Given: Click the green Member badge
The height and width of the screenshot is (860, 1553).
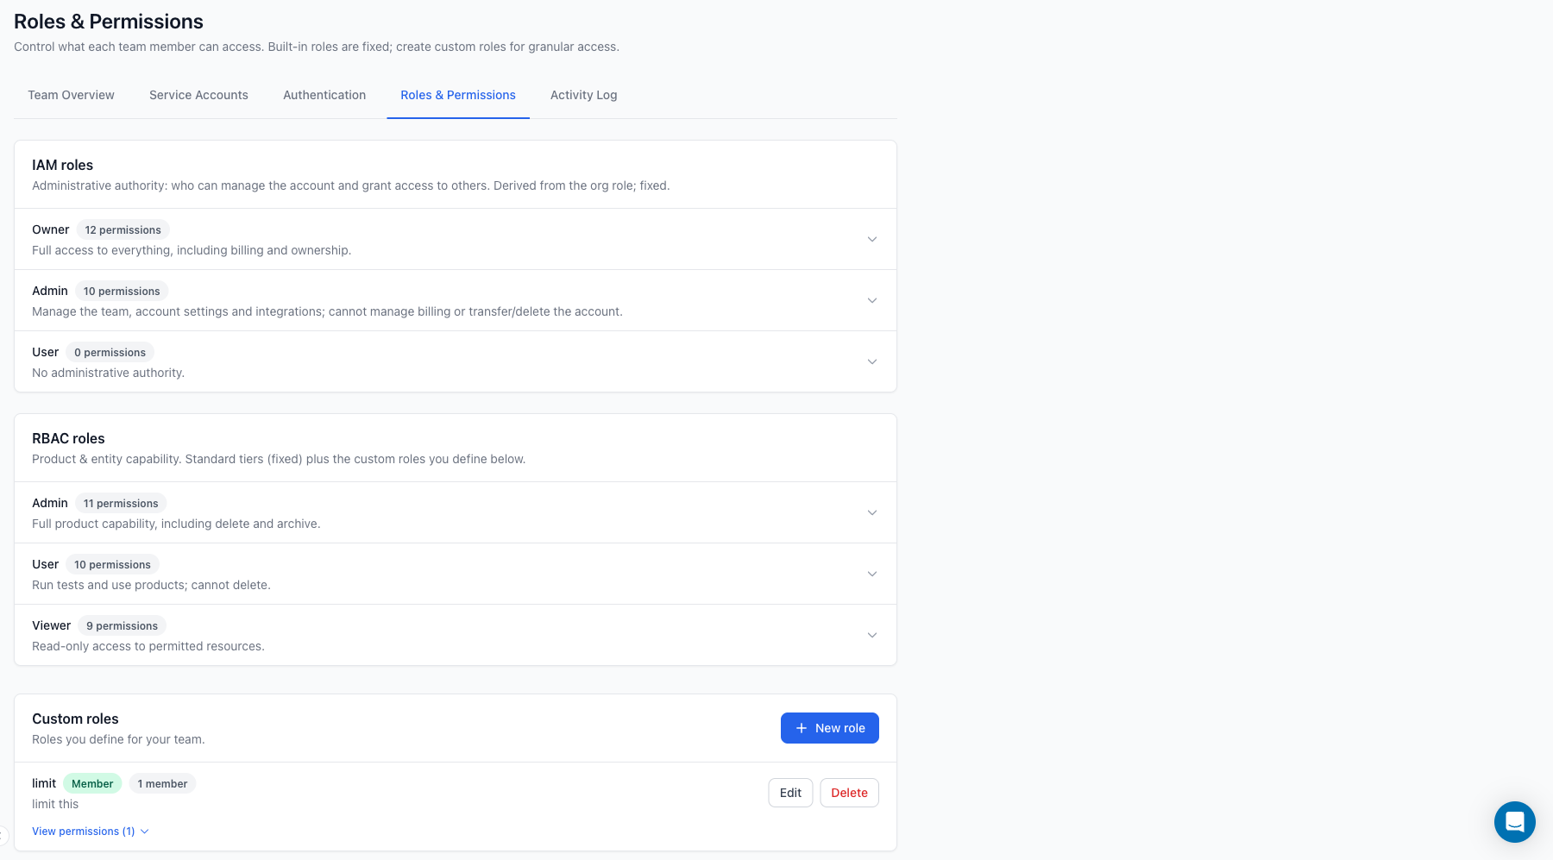Looking at the screenshot, I should coord(92,783).
